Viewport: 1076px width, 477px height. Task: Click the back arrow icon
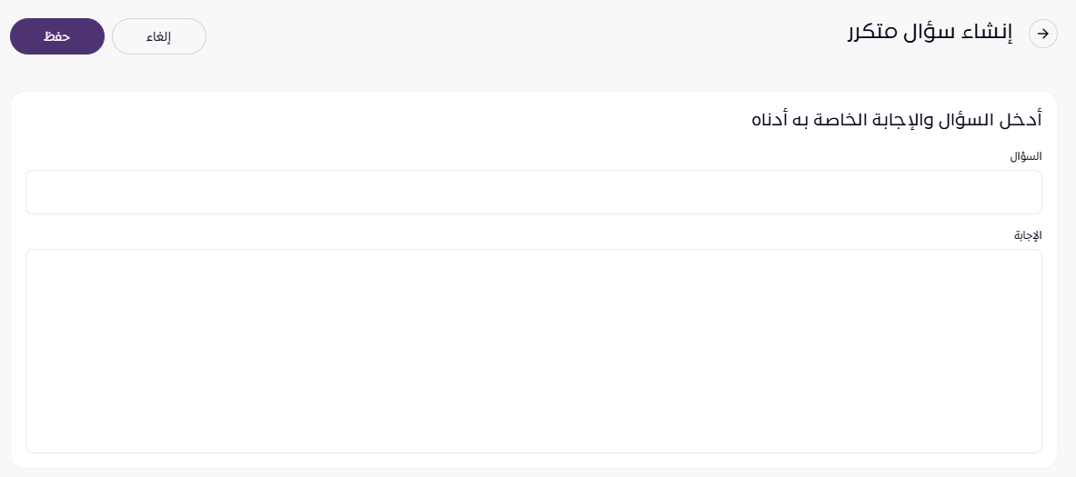pyautogui.click(x=1043, y=35)
